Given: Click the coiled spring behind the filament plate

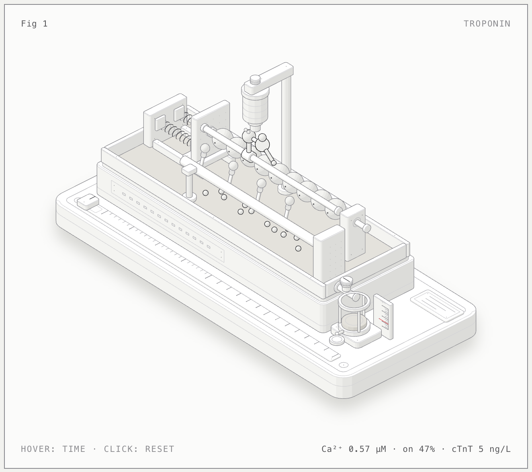Looking at the screenshot, I should (x=179, y=133).
